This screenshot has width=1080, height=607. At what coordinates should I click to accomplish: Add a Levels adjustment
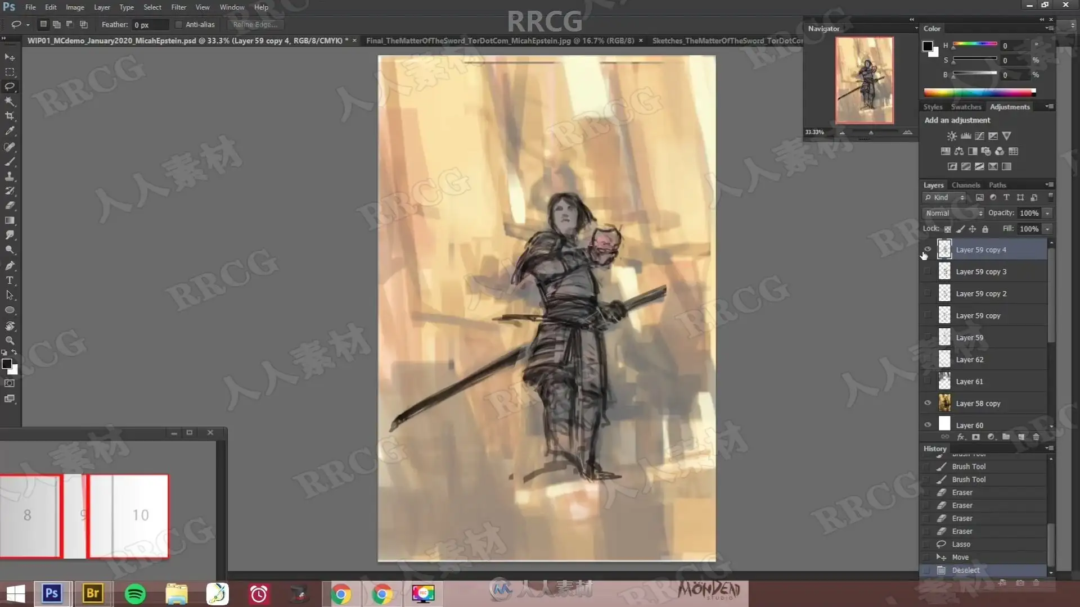click(x=965, y=136)
